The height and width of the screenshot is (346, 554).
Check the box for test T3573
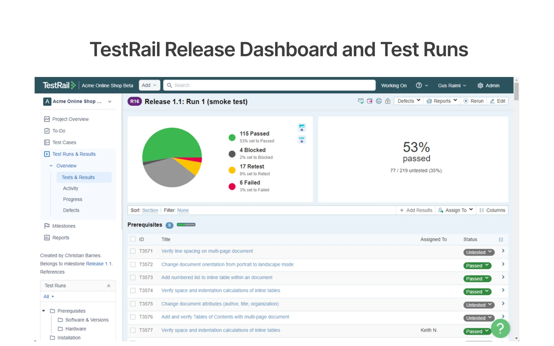133,277
